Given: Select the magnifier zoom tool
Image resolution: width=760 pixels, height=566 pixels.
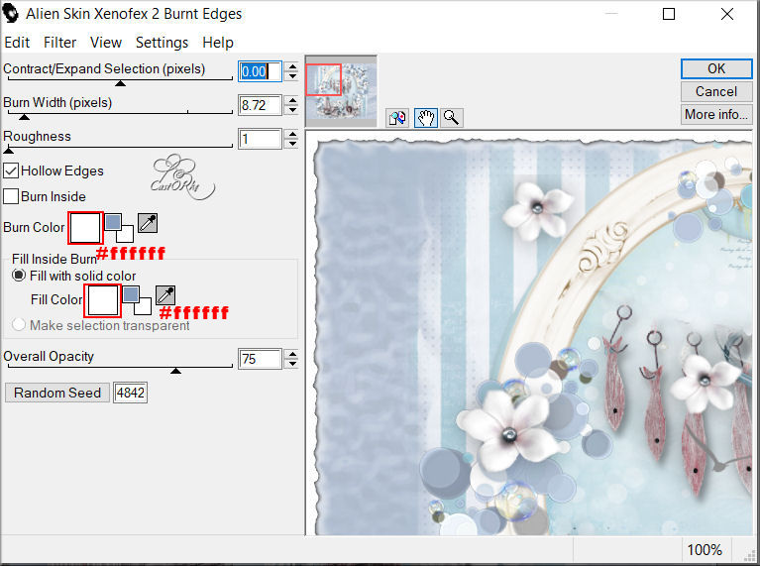Looking at the screenshot, I should [451, 118].
